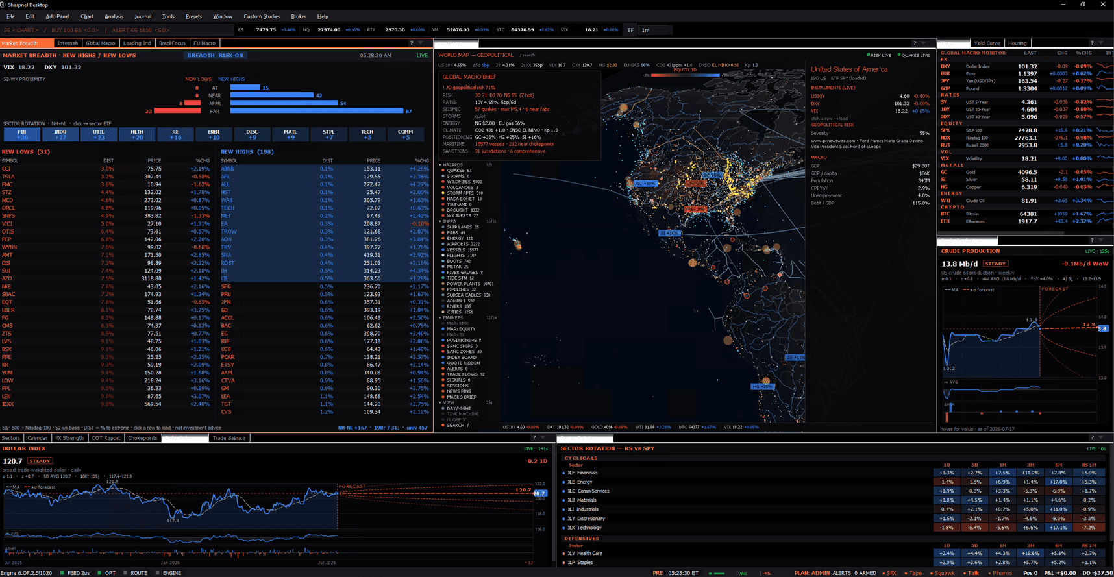Click the Bitcoin sparkline in Global Macro Monitor
Viewport: 1114px width, 577px height.
point(1104,214)
